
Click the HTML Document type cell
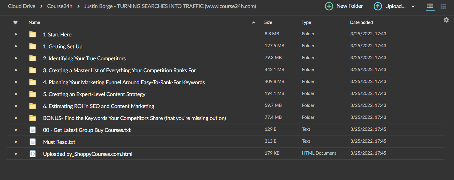coord(319,153)
